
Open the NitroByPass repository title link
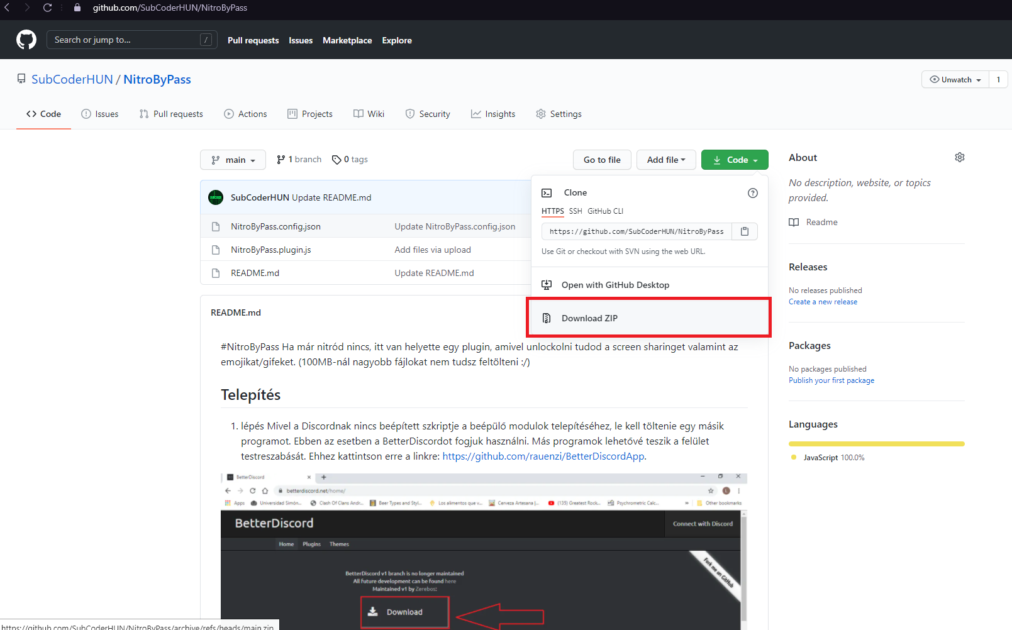[x=157, y=79]
